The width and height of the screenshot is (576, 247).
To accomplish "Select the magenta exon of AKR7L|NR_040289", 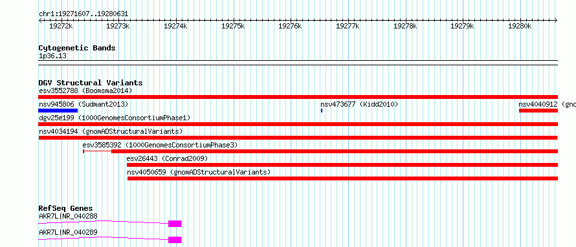I will tap(175, 240).
